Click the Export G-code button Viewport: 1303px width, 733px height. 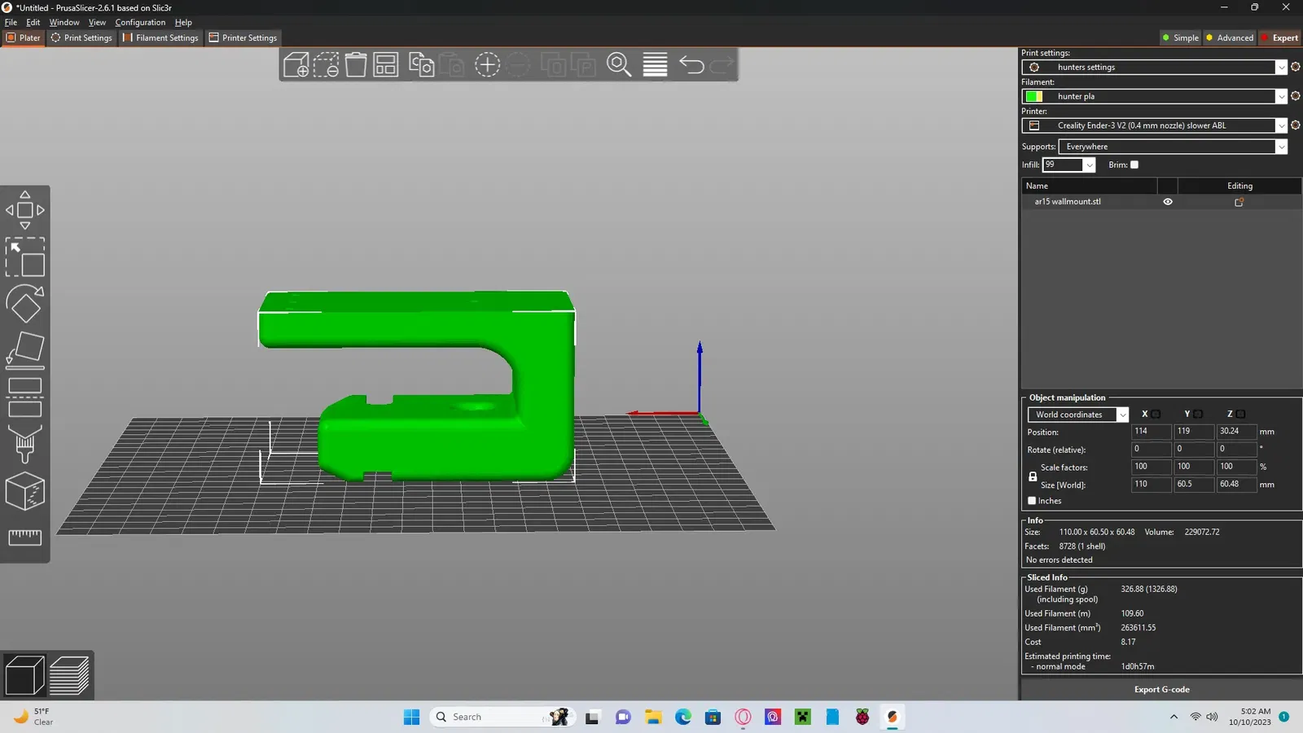point(1161,689)
